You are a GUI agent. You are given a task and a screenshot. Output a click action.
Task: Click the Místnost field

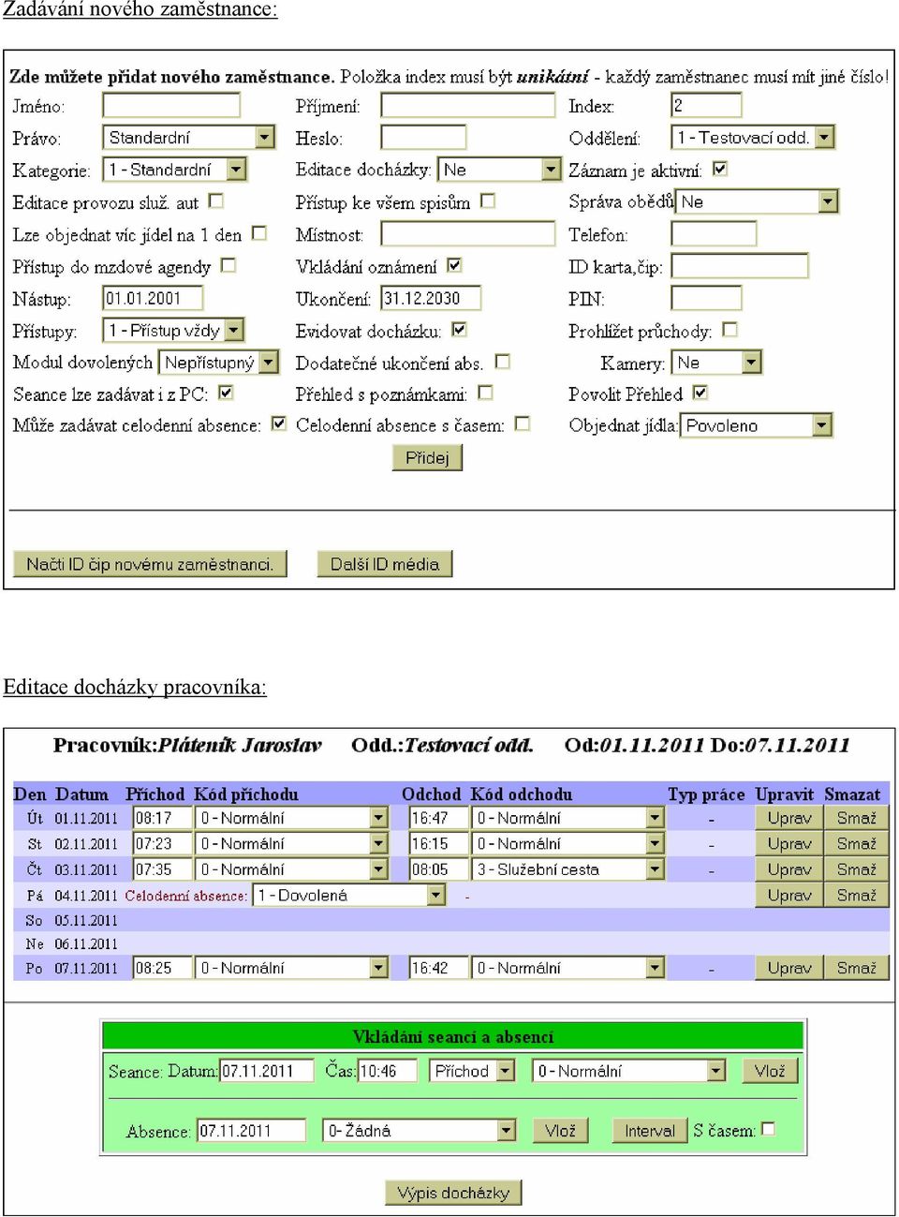click(468, 233)
